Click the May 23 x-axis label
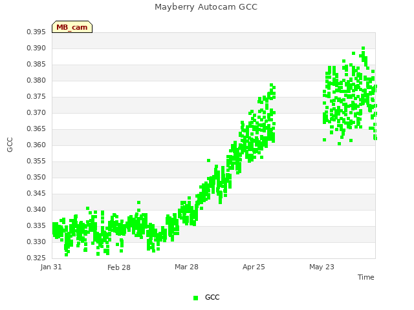This screenshot has width=414, height=310. (321, 267)
